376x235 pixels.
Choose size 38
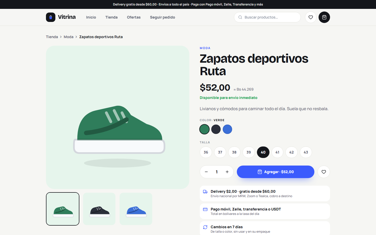234,152
